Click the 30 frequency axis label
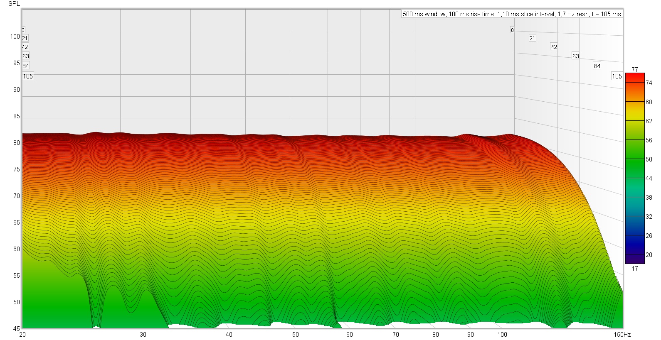The width and height of the screenshot is (661, 340). point(143,335)
